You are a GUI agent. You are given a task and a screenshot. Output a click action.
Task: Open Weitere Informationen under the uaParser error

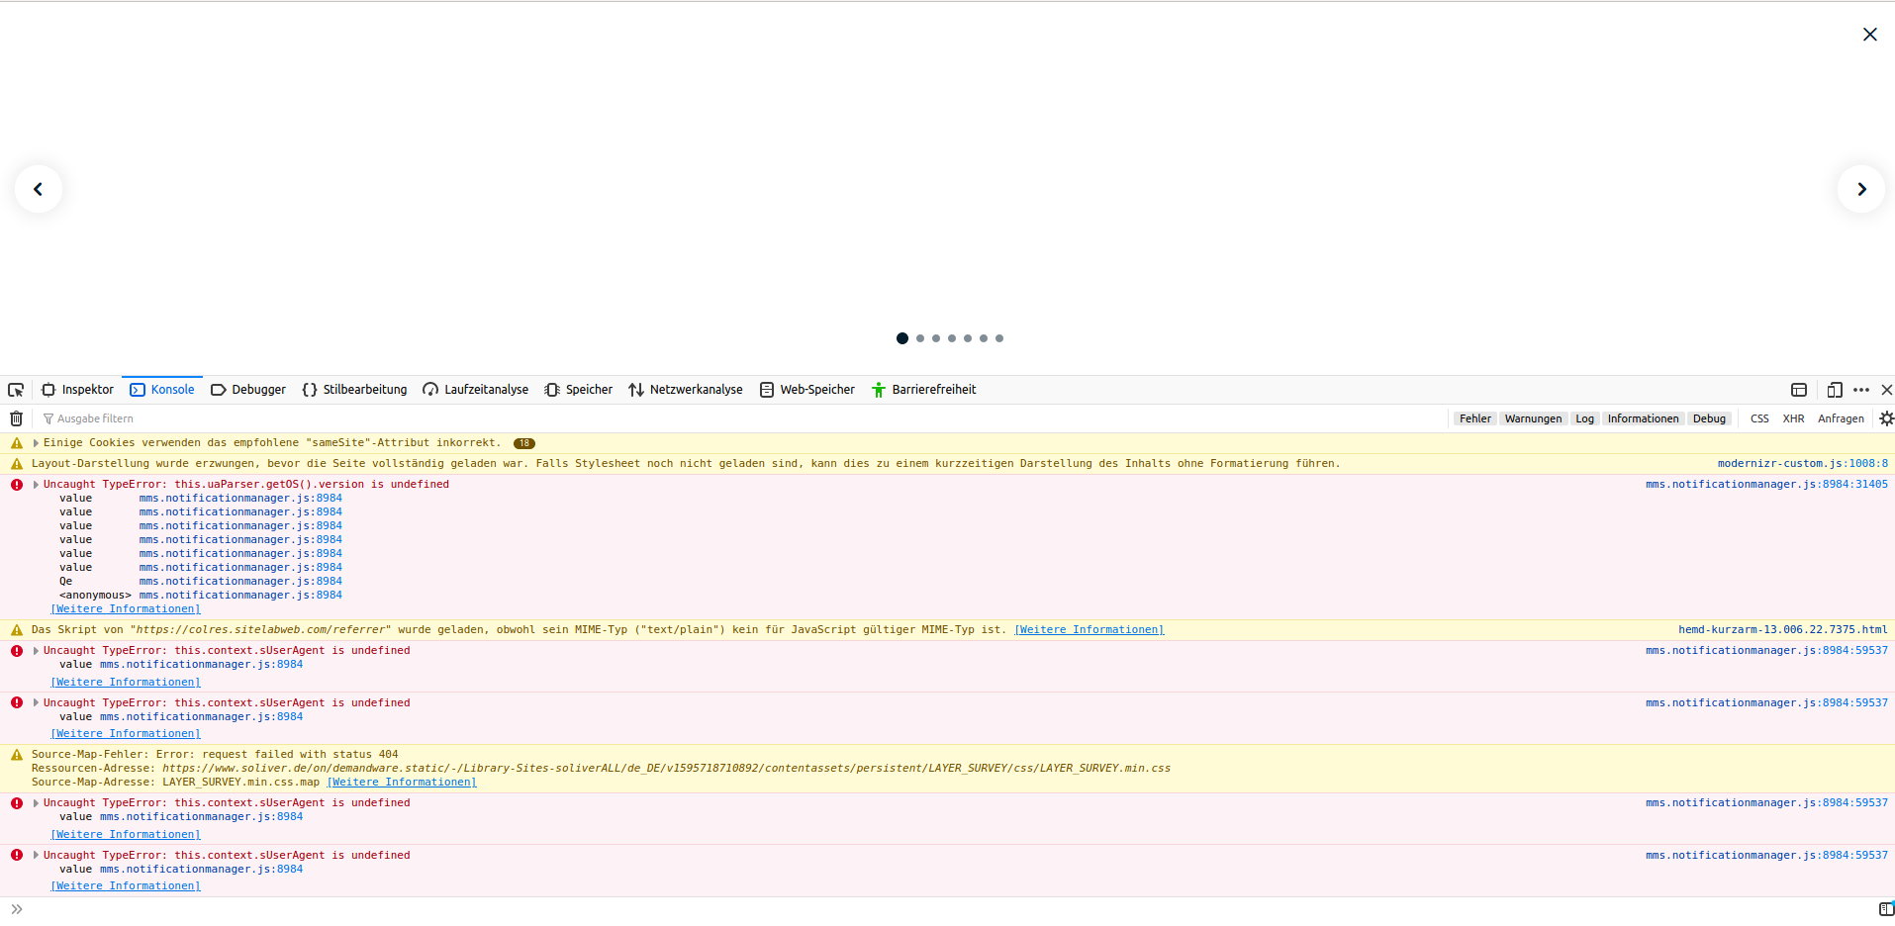click(126, 609)
